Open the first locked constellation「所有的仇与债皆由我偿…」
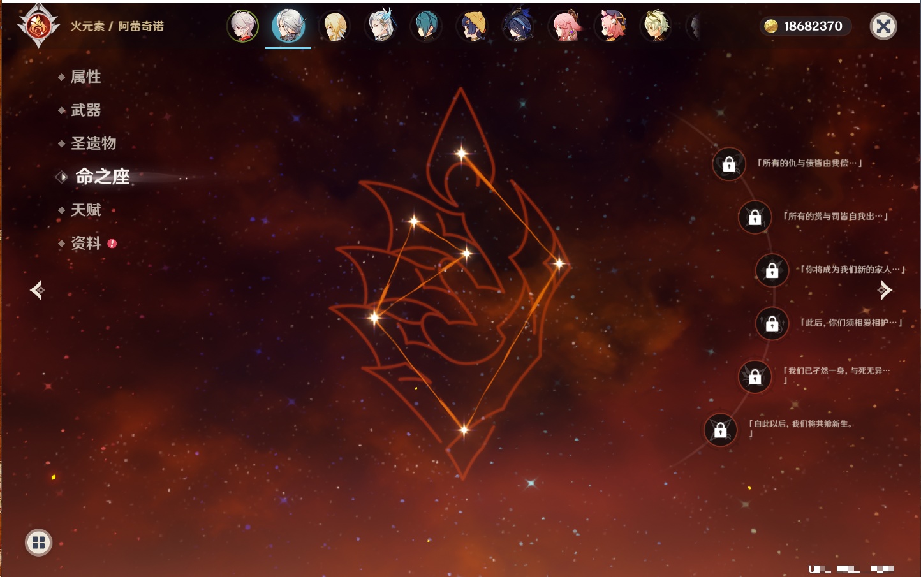Viewport: 921px width, 577px height. pos(729,164)
